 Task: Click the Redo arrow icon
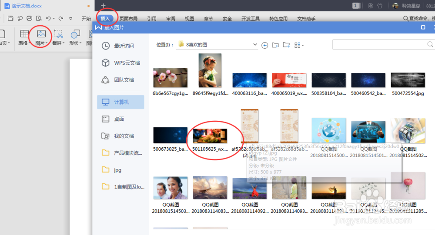pos(61,18)
